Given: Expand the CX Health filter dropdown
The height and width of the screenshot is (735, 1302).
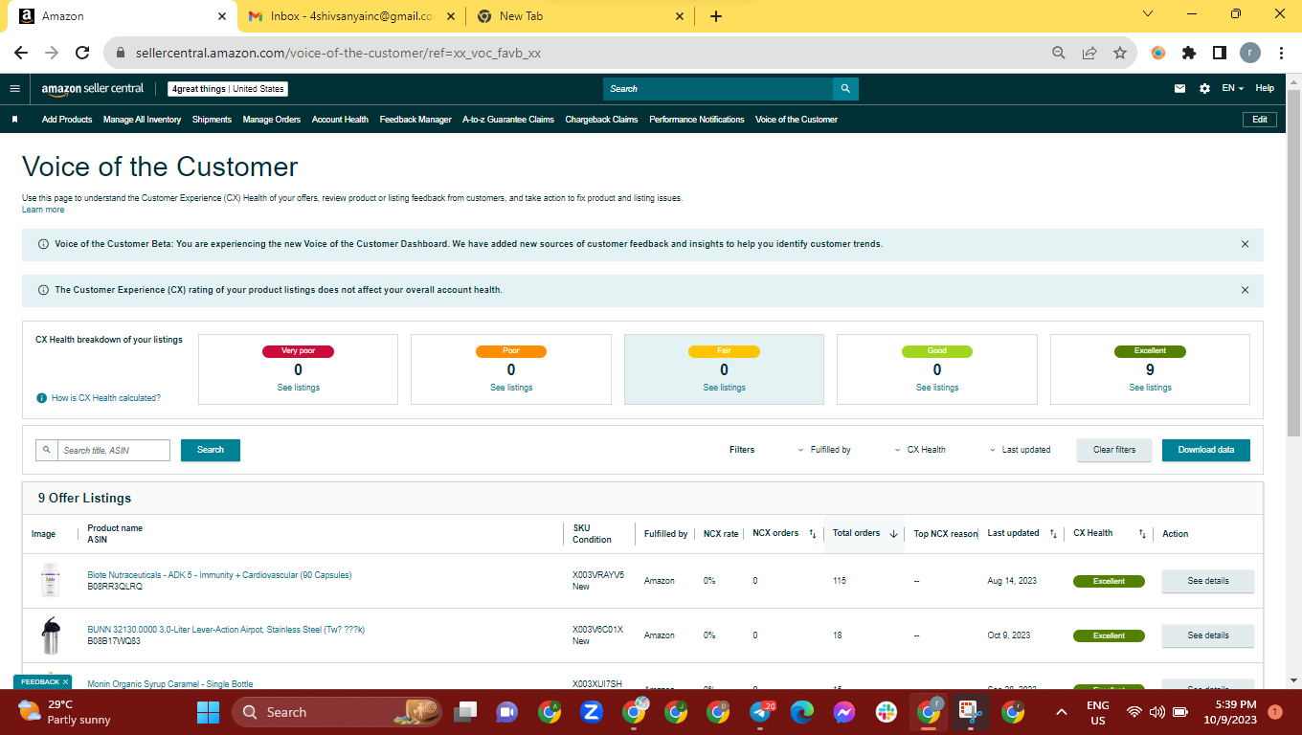Looking at the screenshot, I should [x=920, y=450].
